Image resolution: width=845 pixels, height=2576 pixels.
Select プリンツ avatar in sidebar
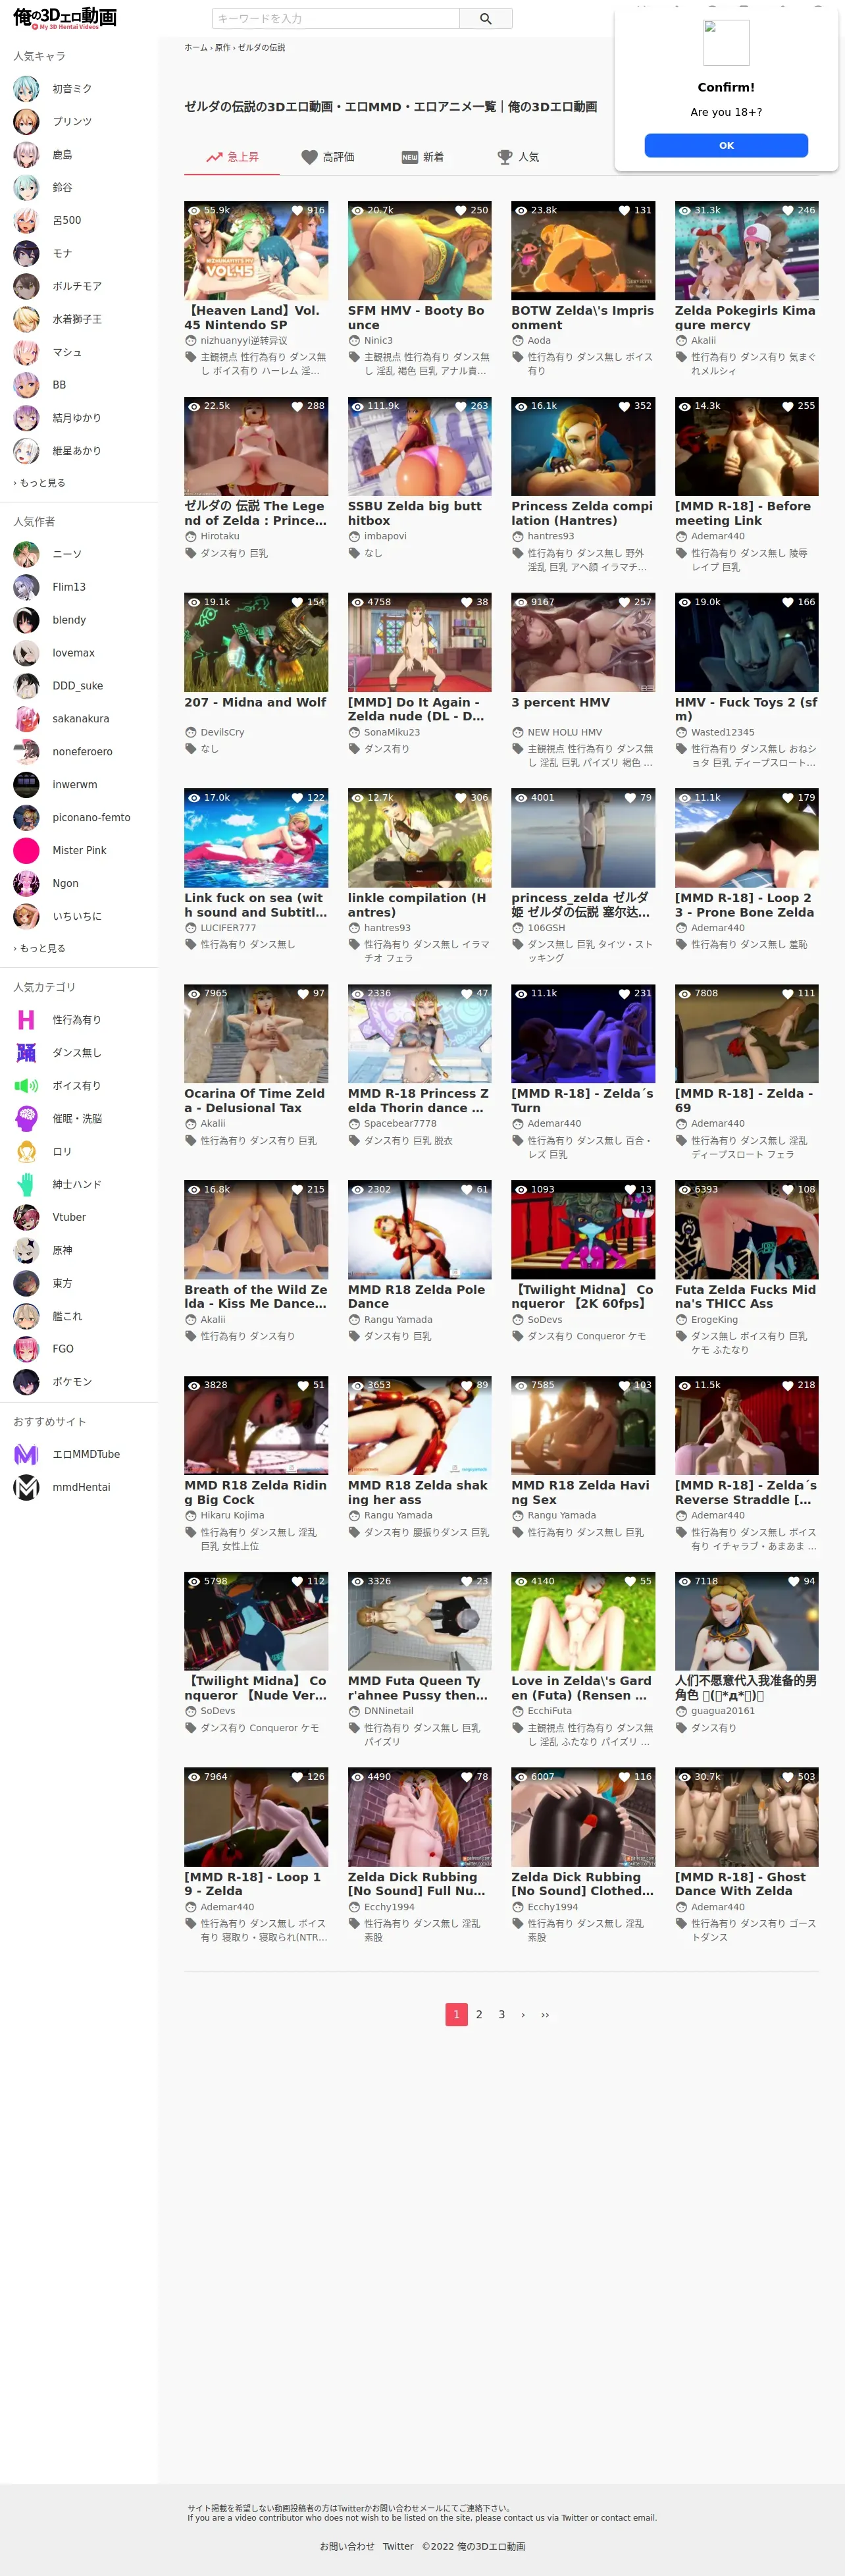26,122
